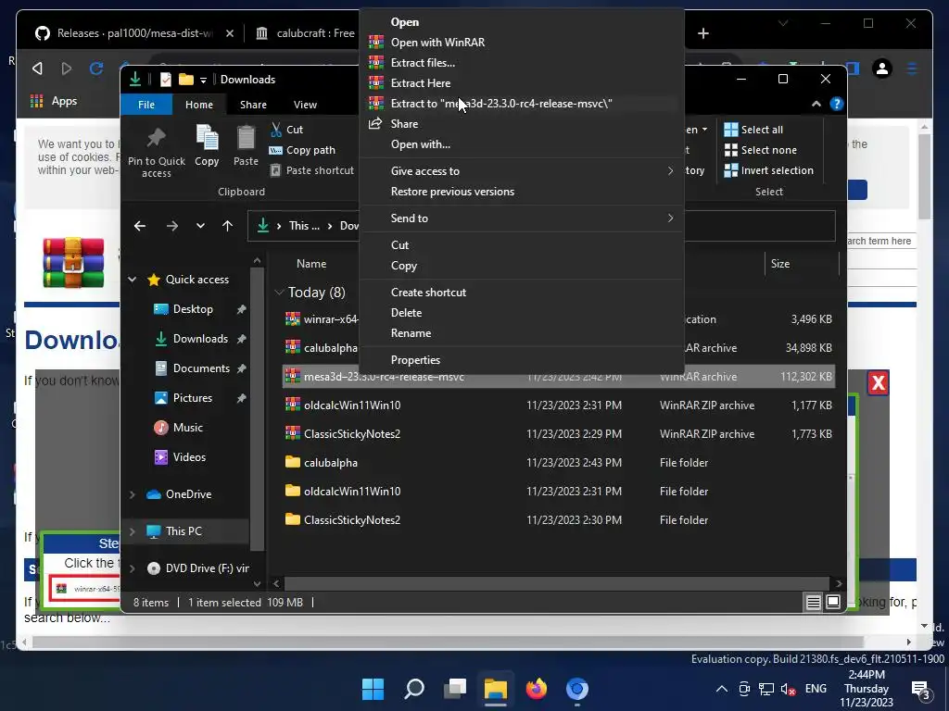
Task: Click Select none in ribbon
Action: click(760, 150)
